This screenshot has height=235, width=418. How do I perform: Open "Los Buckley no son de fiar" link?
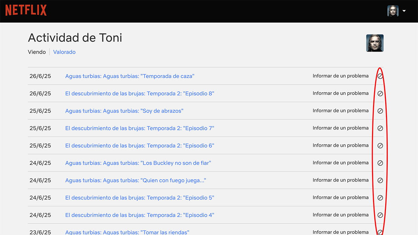pos(138,163)
